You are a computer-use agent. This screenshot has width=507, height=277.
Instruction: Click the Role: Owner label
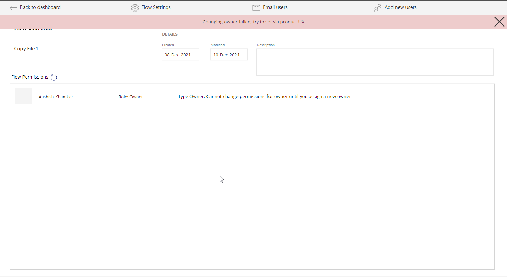[130, 97]
